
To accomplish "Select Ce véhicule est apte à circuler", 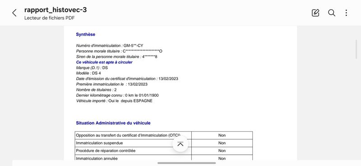I will [104, 62].
